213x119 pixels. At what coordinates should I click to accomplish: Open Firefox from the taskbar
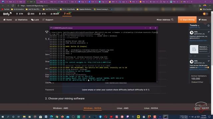[62, 117]
